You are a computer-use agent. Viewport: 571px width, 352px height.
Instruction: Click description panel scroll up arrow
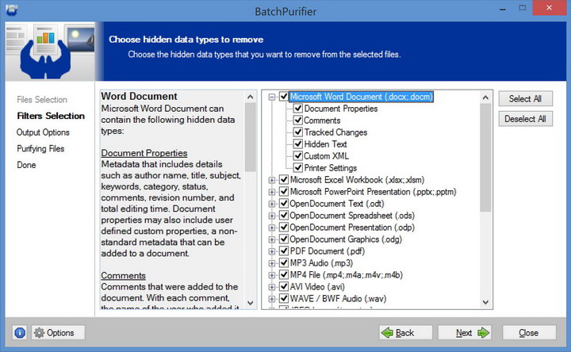(250, 97)
